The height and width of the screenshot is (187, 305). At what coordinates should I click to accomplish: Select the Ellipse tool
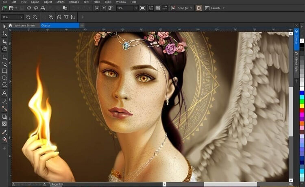click(4, 78)
